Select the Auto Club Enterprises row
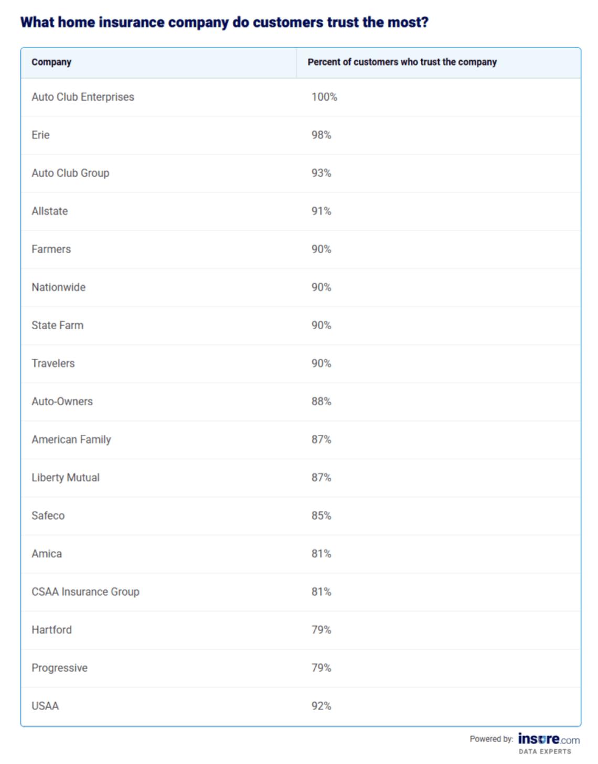The width and height of the screenshot is (598, 764). click(x=83, y=97)
